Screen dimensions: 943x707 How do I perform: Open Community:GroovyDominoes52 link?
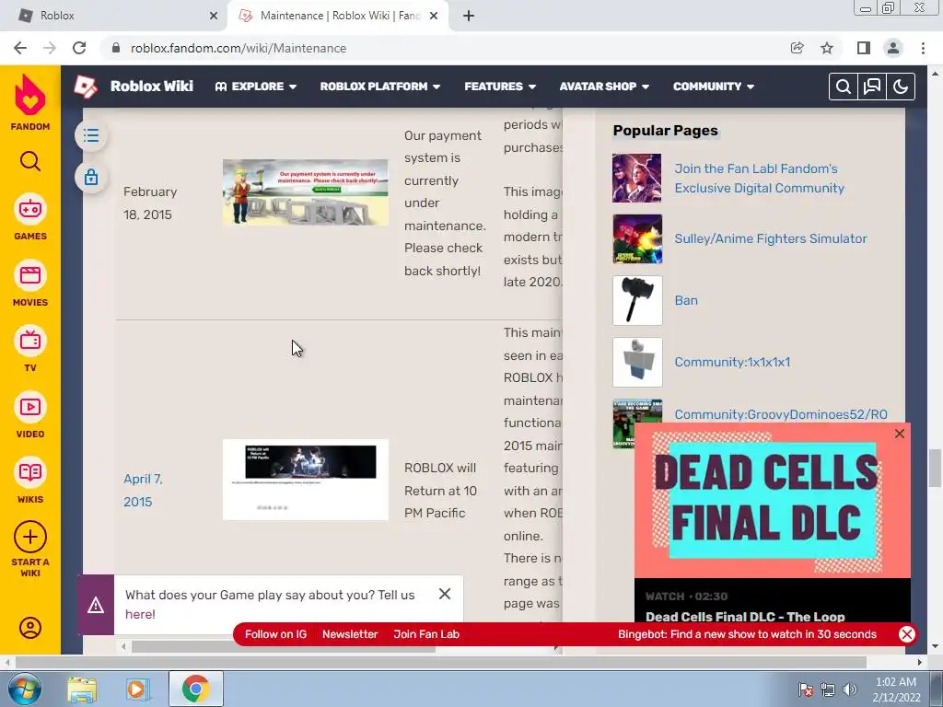[x=781, y=414]
